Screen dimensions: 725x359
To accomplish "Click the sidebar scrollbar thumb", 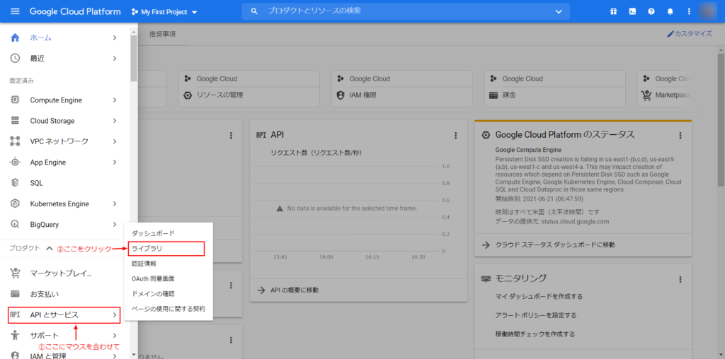I will [134, 58].
